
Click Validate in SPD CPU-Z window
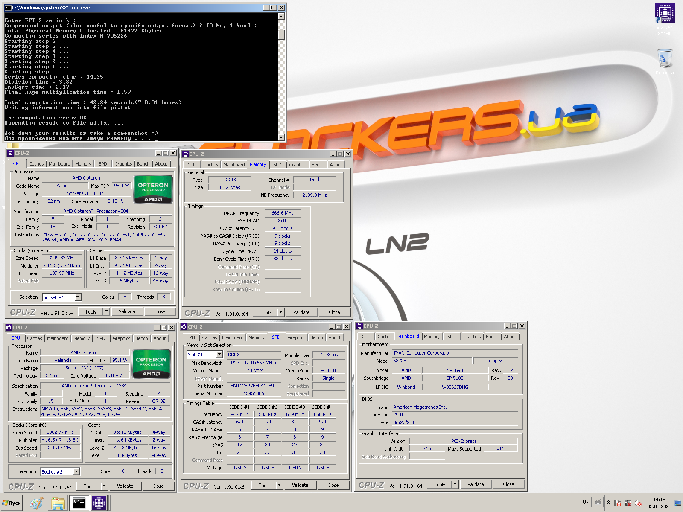(300, 485)
